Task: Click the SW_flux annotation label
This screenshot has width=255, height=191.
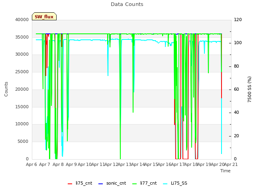Action: point(44,16)
